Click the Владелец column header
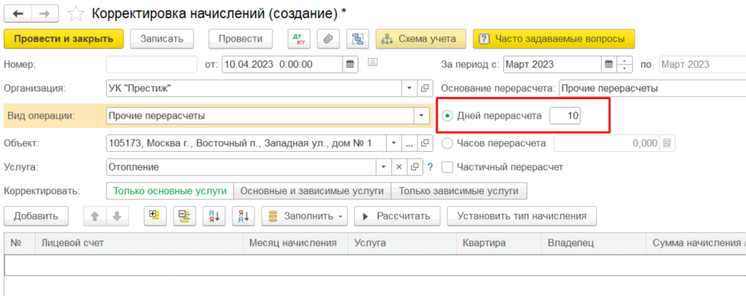 pyautogui.click(x=594, y=243)
